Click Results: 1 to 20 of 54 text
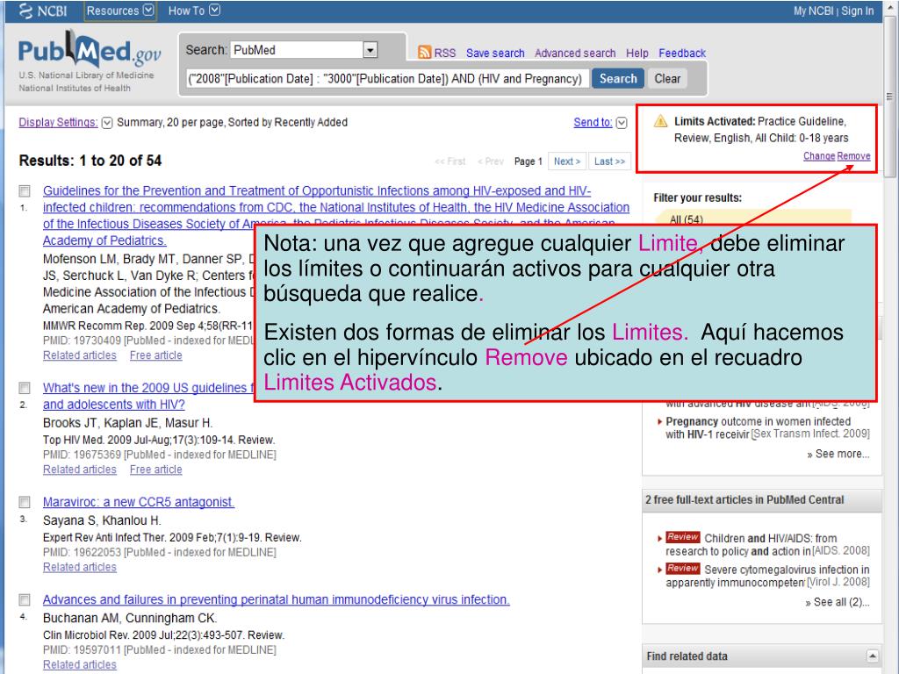The height and width of the screenshot is (674, 899). (90, 161)
